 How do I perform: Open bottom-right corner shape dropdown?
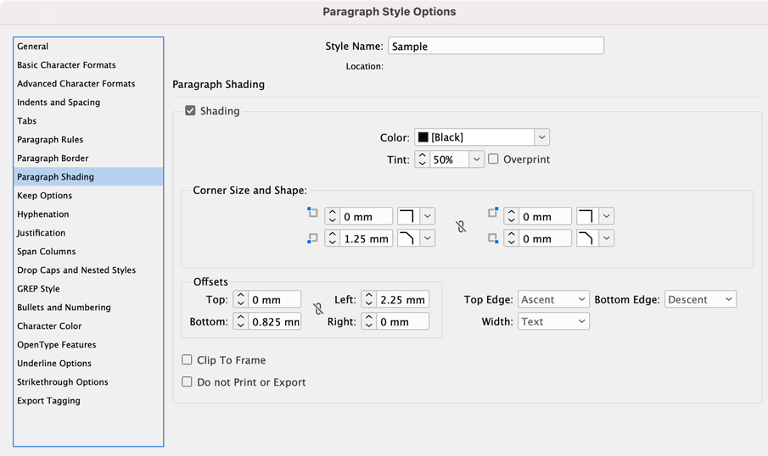(x=607, y=238)
